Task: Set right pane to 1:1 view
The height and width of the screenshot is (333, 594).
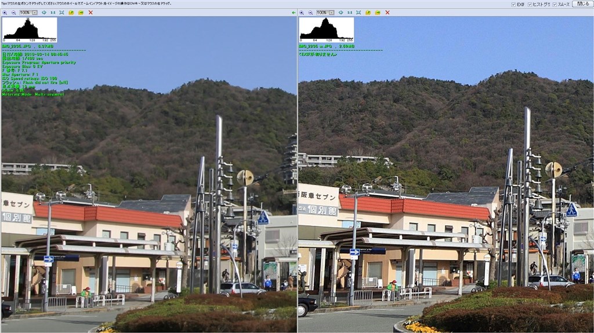Action: pos(349,13)
